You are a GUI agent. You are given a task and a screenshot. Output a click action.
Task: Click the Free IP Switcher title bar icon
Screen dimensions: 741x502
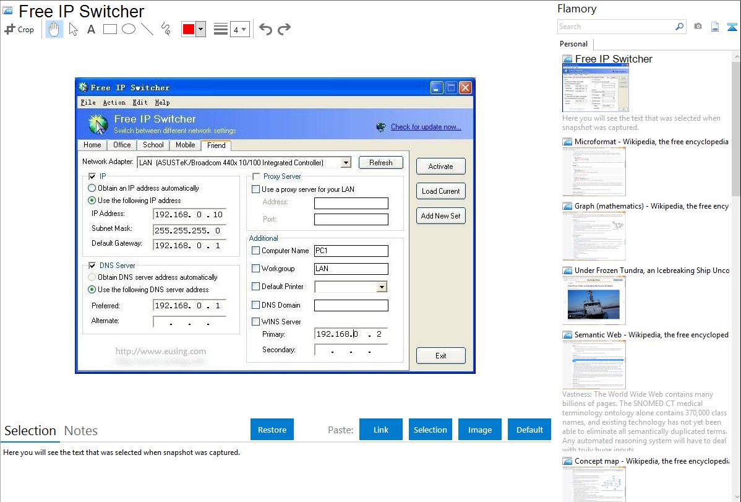tap(83, 87)
